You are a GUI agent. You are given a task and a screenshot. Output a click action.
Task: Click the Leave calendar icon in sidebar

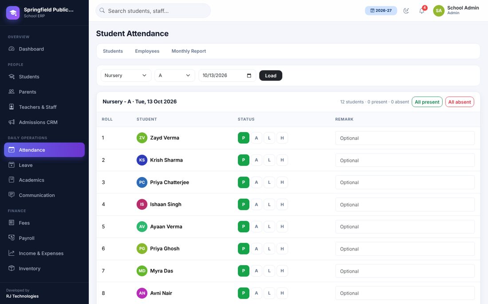tap(12, 165)
